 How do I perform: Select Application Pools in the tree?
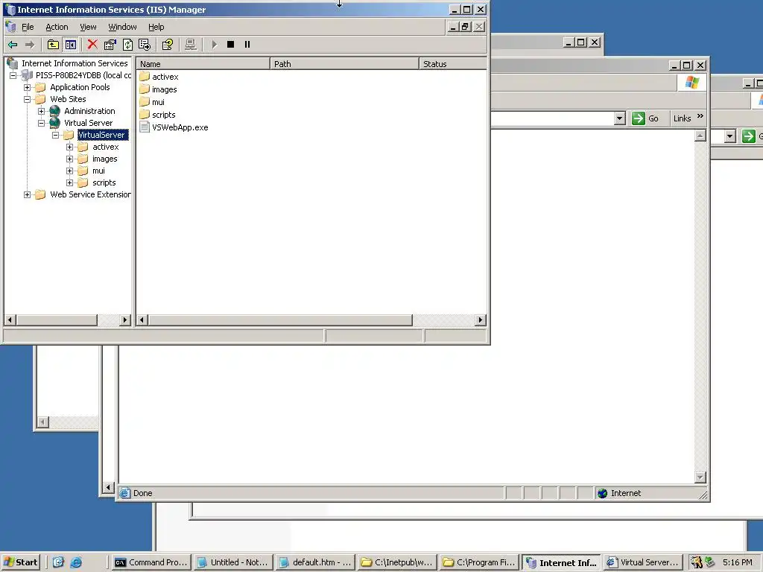click(x=80, y=87)
